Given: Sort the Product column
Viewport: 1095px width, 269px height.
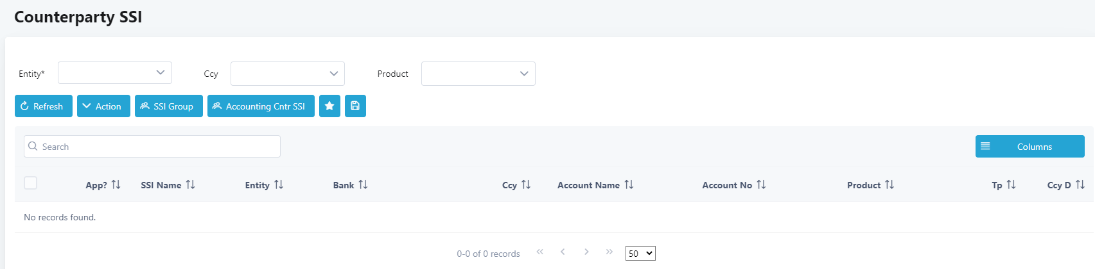Looking at the screenshot, I should click(x=889, y=184).
